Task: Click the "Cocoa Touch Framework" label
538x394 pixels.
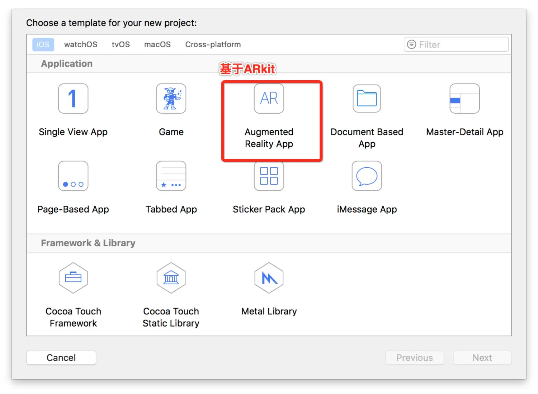Action: point(73,317)
